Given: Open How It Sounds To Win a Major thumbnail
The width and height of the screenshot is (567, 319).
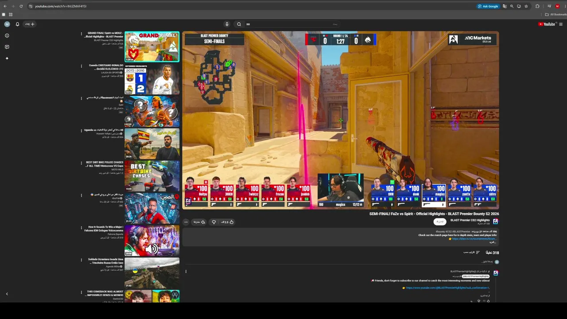Looking at the screenshot, I should pos(152,241).
